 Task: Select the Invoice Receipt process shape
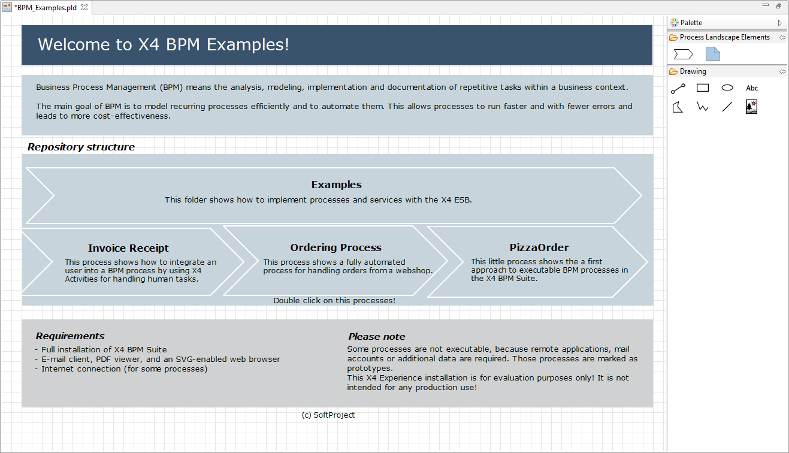click(x=128, y=248)
